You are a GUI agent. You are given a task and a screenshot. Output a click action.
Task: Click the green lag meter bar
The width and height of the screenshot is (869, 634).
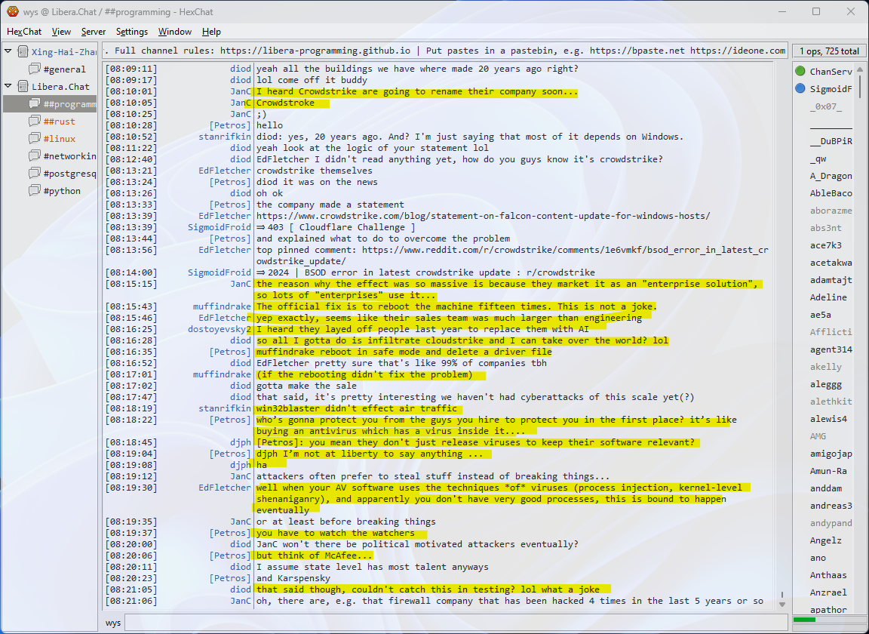pos(804,620)
